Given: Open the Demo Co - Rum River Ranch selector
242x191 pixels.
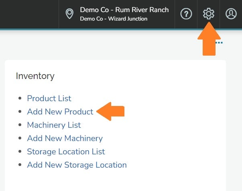Looking at the screenshot, I should point(124,10).
